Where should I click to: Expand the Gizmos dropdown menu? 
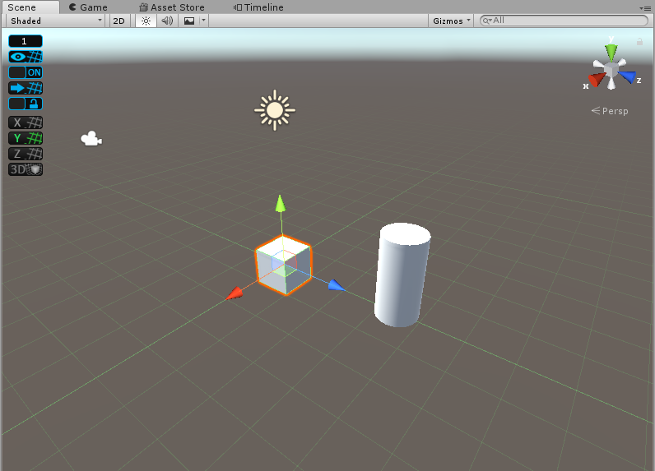point(452,21)
